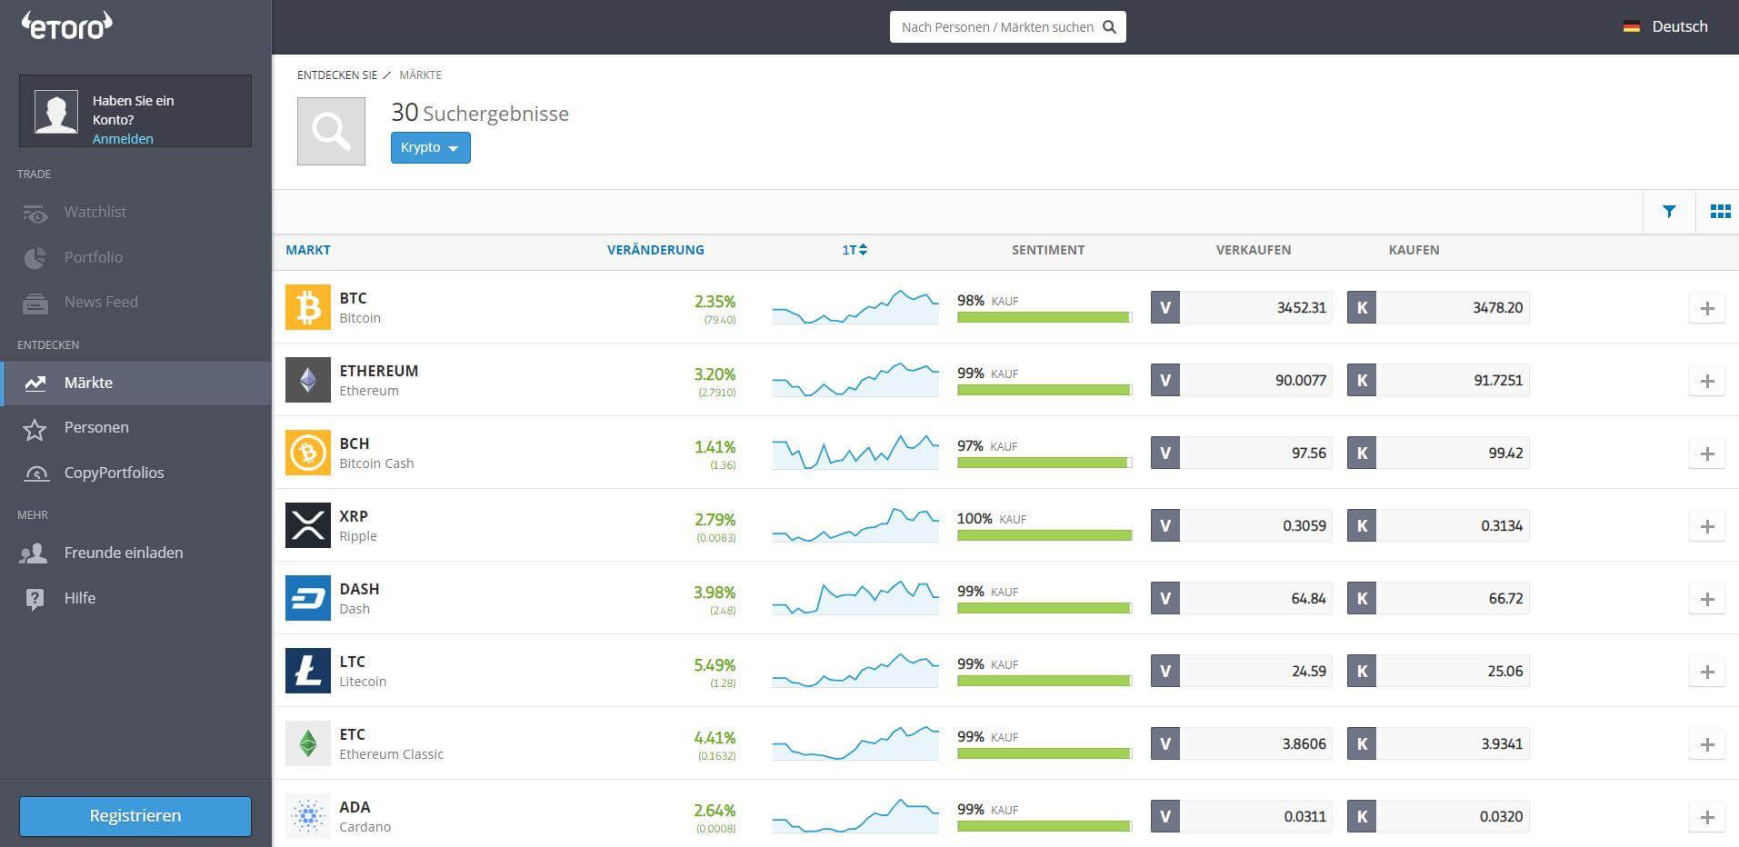Click the Ethereum Classic ETC logo
Image resolution: width=1739 pixels, height=847 pixels.
click(308, 743)
